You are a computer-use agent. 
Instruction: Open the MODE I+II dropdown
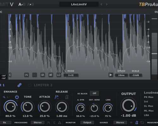click(71, 75)
